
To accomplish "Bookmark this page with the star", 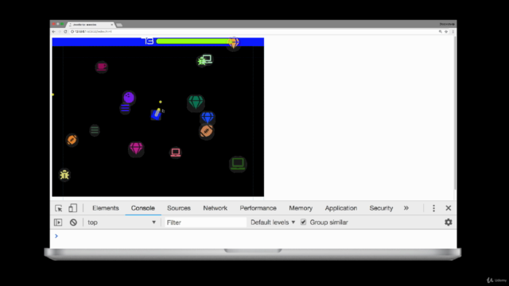I will click(446, 32).
